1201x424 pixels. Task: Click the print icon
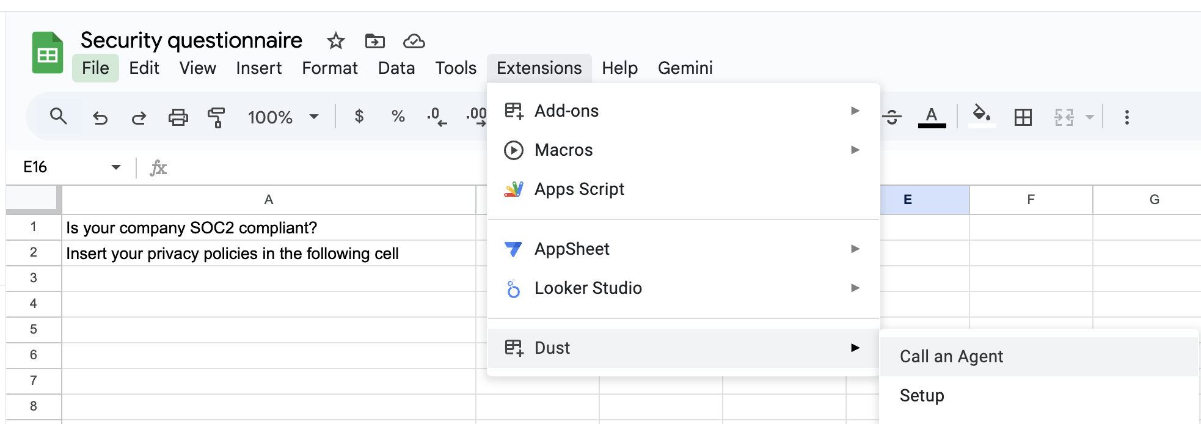pyautogui.click(x=178, y=117)
